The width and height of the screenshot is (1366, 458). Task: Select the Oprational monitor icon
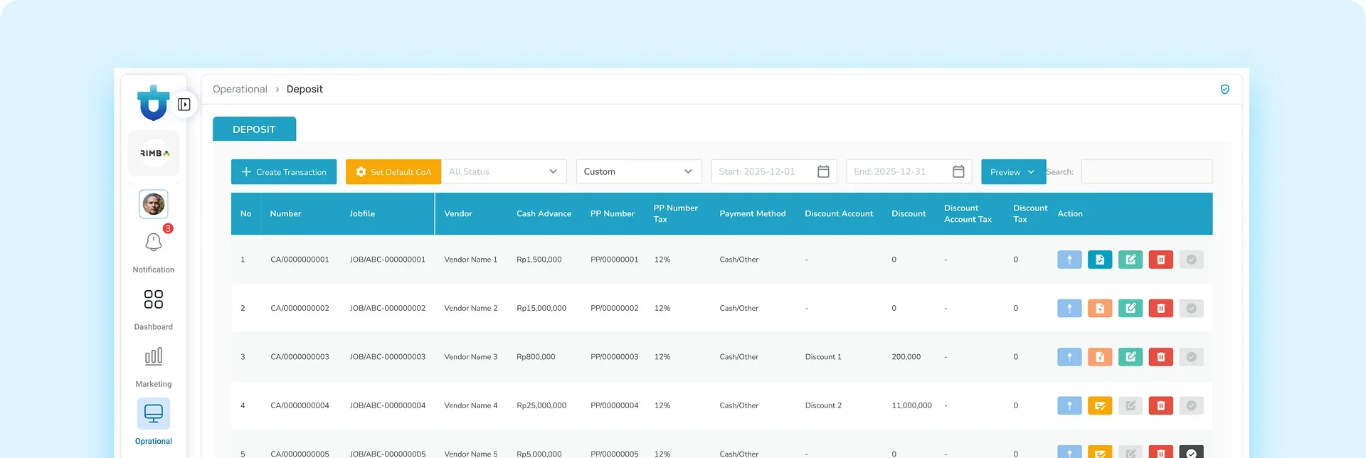pos(154,413)
